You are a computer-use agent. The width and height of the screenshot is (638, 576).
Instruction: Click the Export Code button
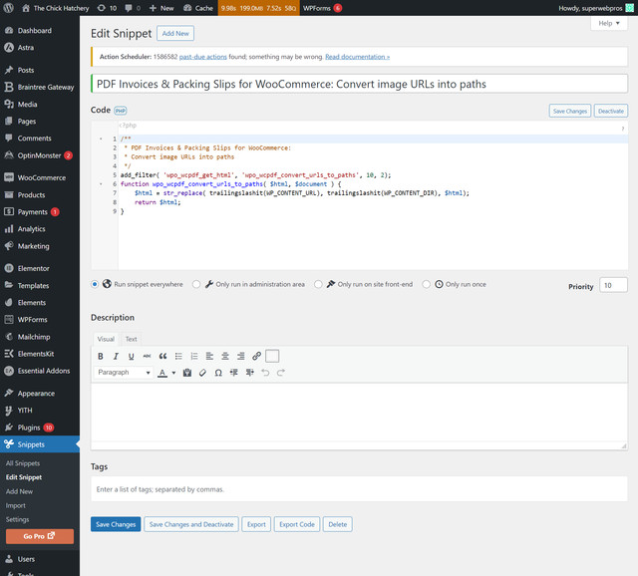coord(297,524)
